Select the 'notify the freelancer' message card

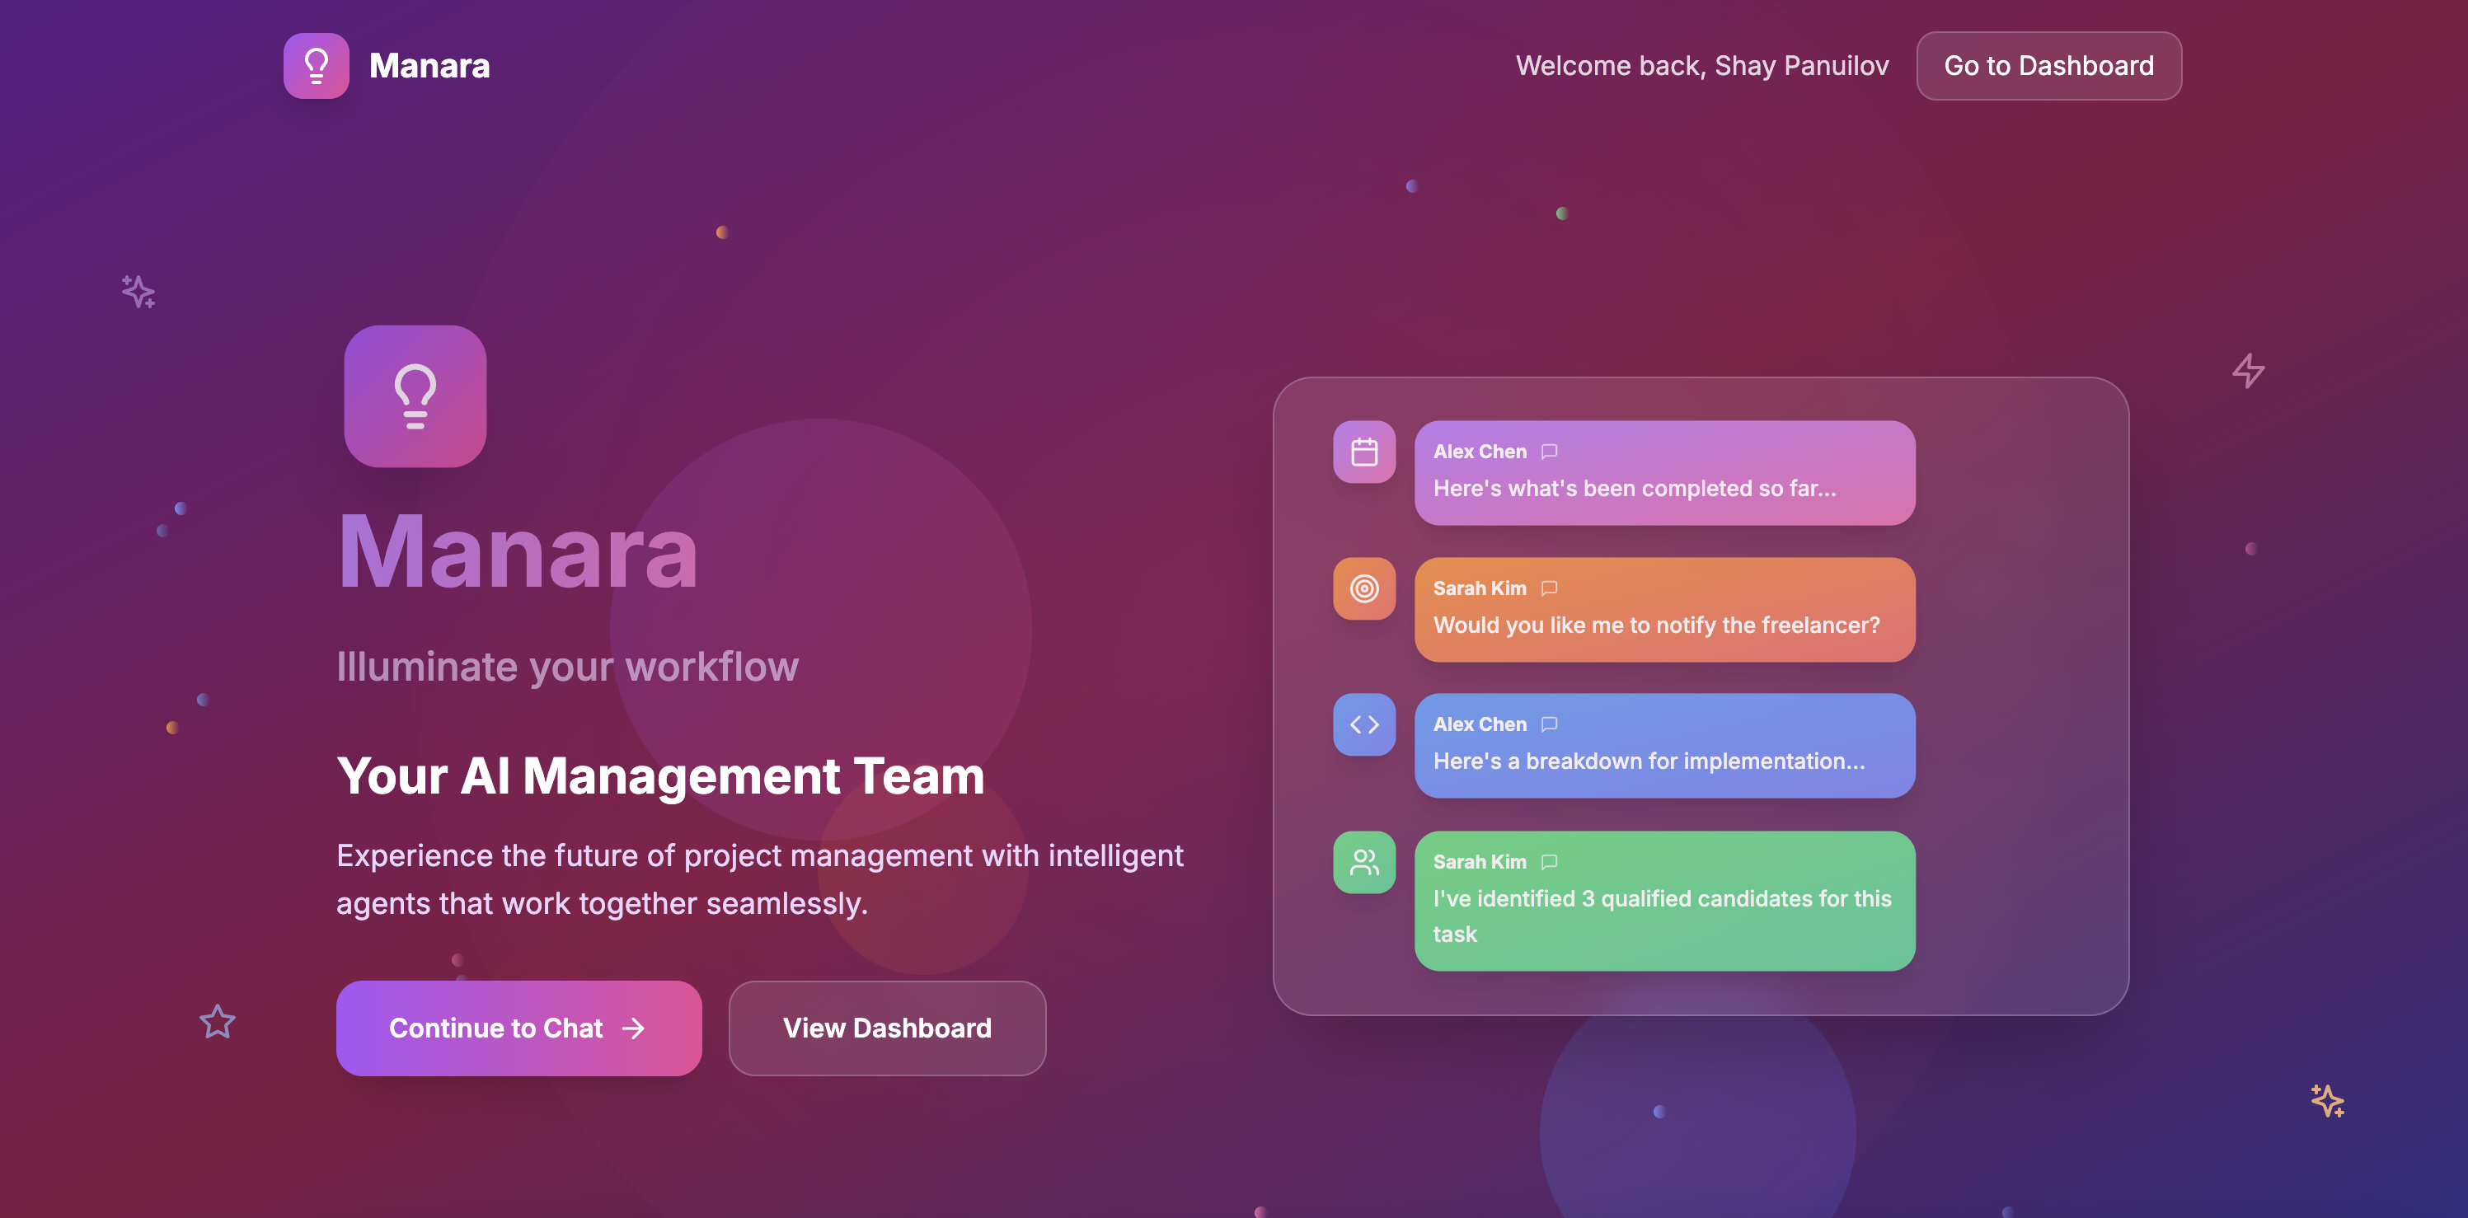[x=1664, y=610]
